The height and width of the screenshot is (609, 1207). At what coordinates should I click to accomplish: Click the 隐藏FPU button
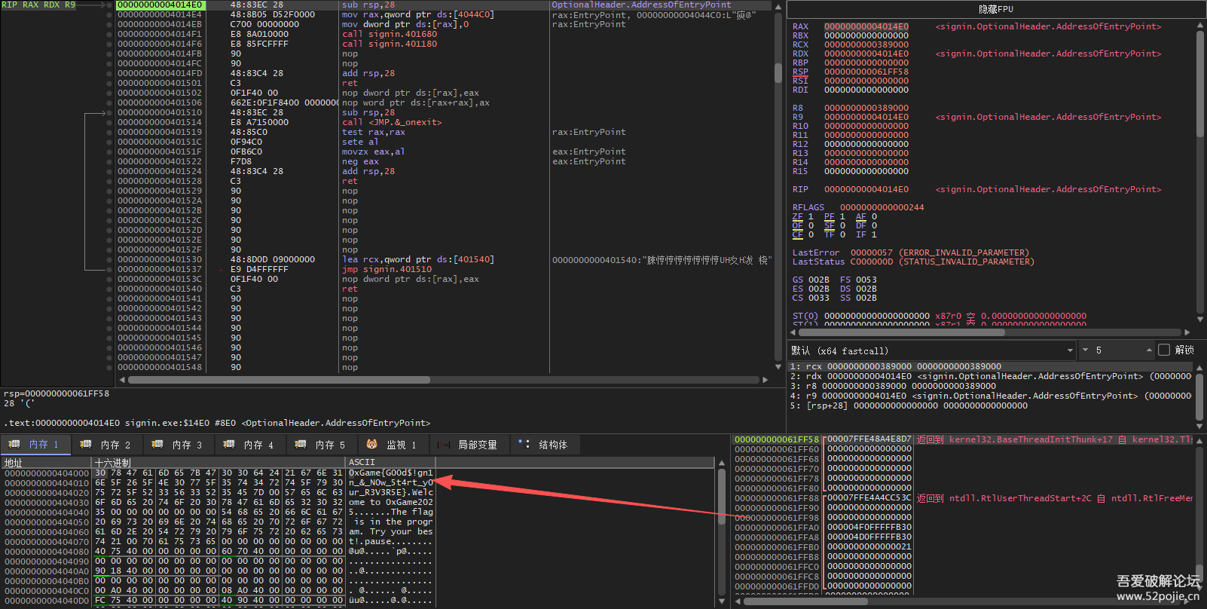[x=995, y=10]
